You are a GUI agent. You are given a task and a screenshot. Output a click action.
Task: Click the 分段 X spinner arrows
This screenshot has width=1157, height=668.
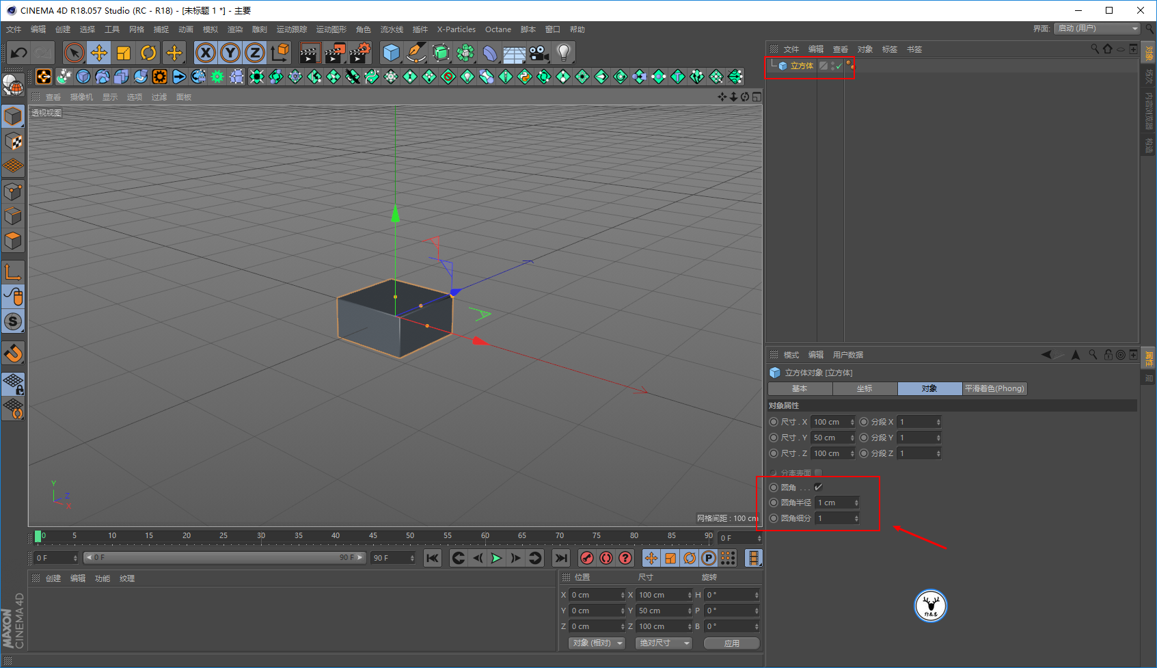938,422
